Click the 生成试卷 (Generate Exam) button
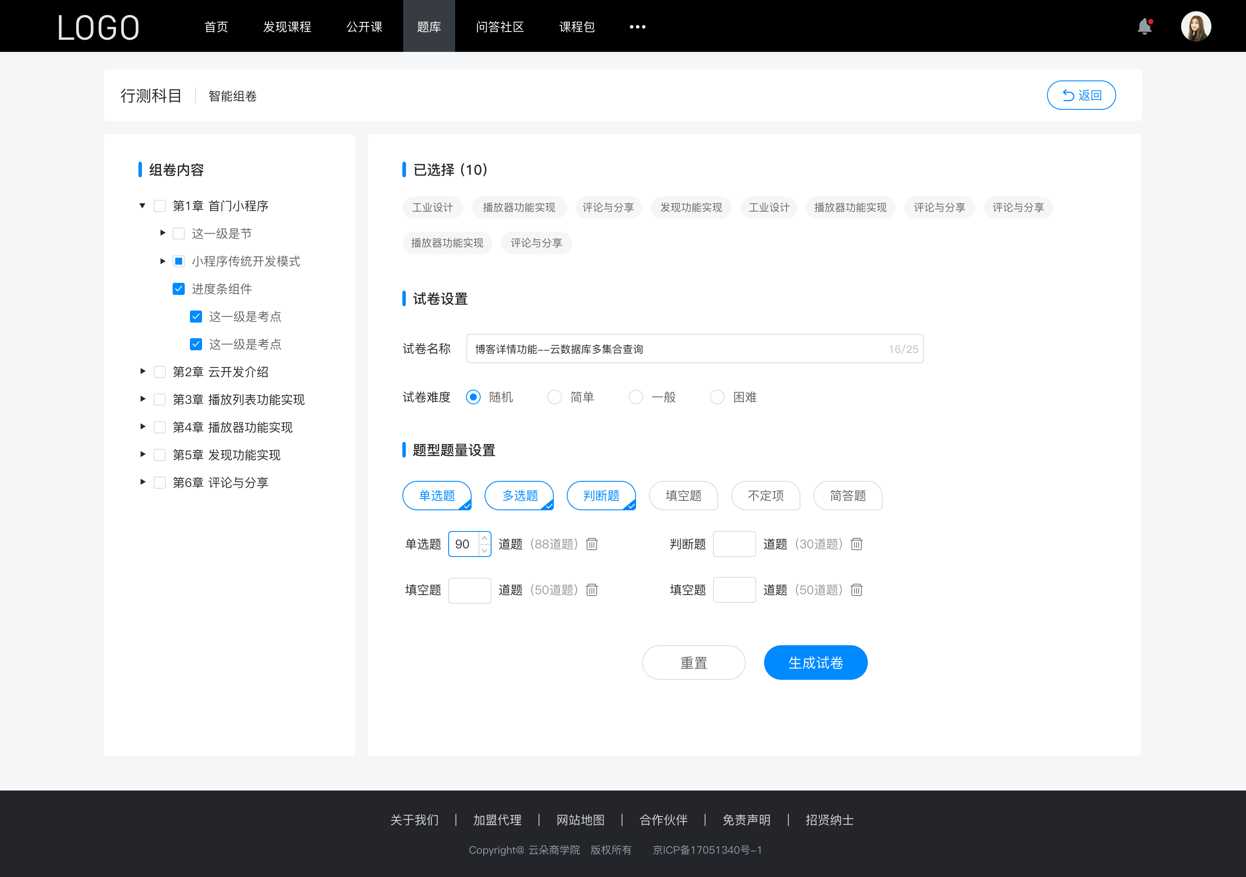 (x=814, y=662)
